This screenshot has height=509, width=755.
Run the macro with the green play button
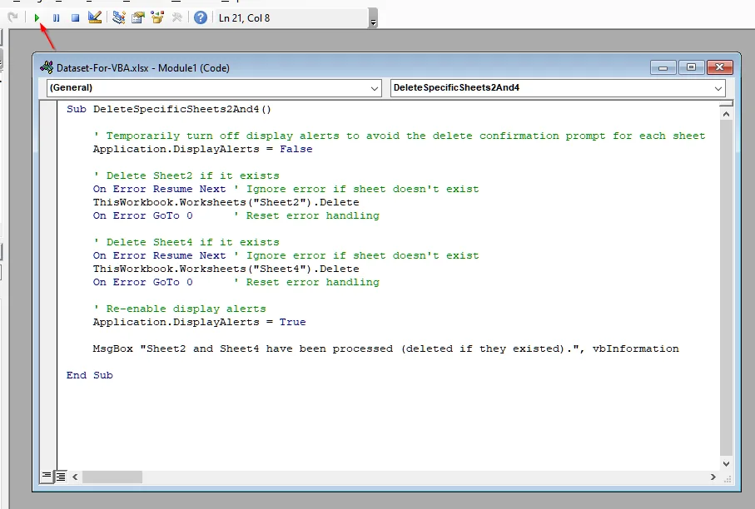[37, 17]
